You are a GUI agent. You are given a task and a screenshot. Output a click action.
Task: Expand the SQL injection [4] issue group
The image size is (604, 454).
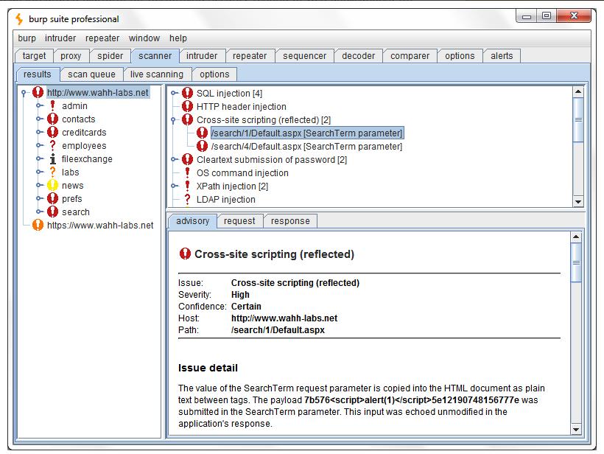174,93
